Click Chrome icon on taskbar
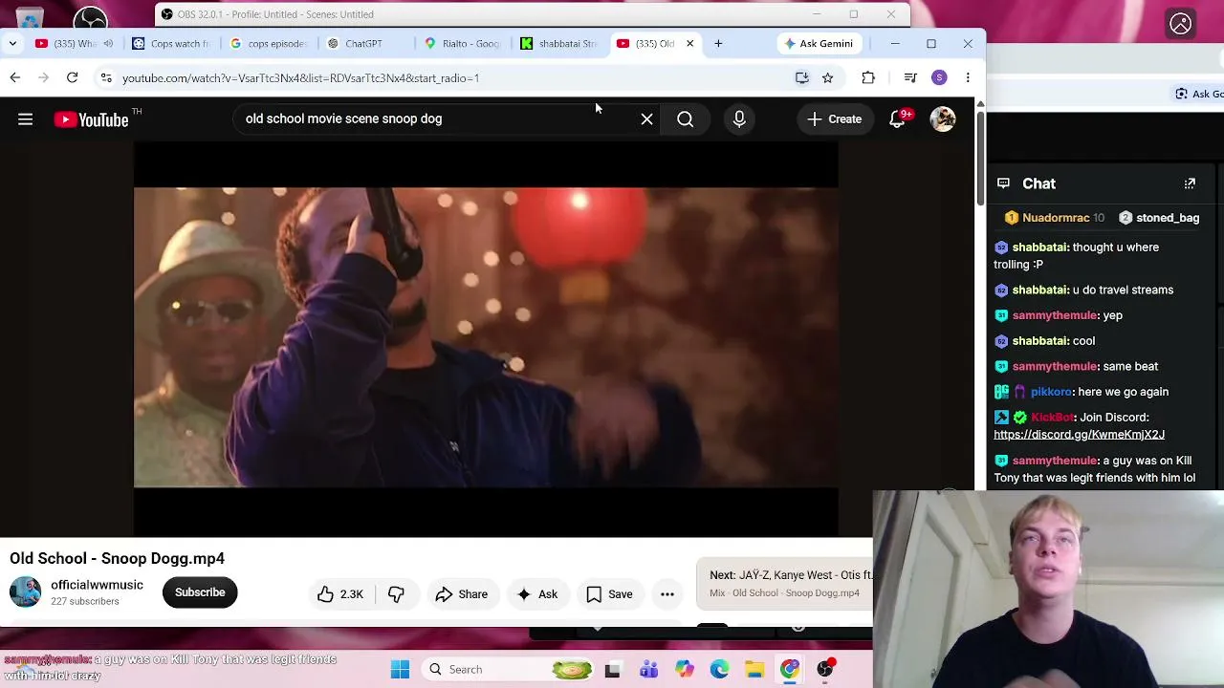The width and height of the screenshot is (1224, 688). (790, 670)
